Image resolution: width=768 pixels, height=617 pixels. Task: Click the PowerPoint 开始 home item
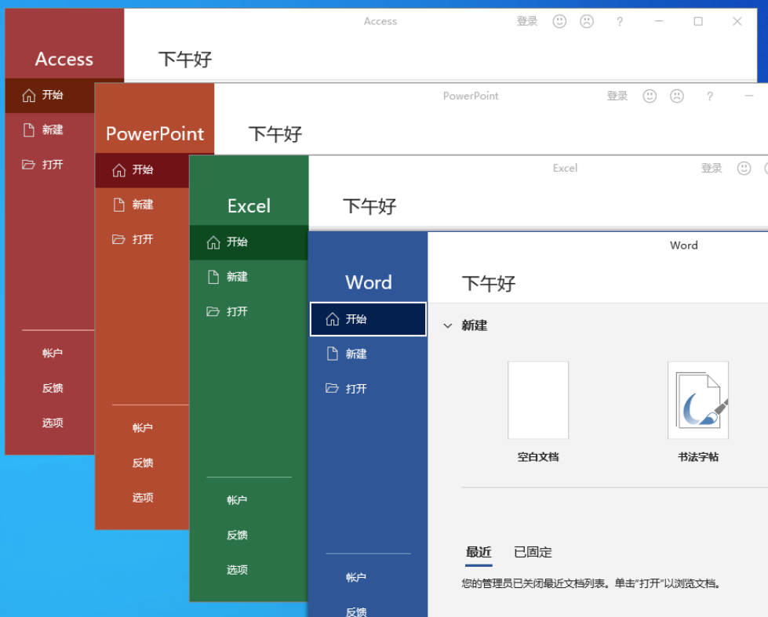(142, 170)
